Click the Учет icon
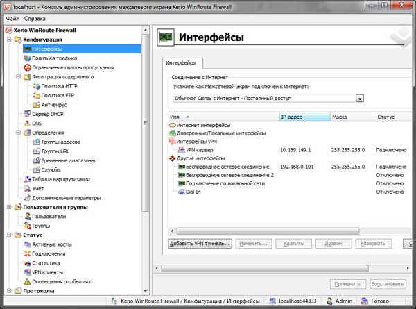Image resolution: width=416 pixels, height=309 pixels. 27,188
